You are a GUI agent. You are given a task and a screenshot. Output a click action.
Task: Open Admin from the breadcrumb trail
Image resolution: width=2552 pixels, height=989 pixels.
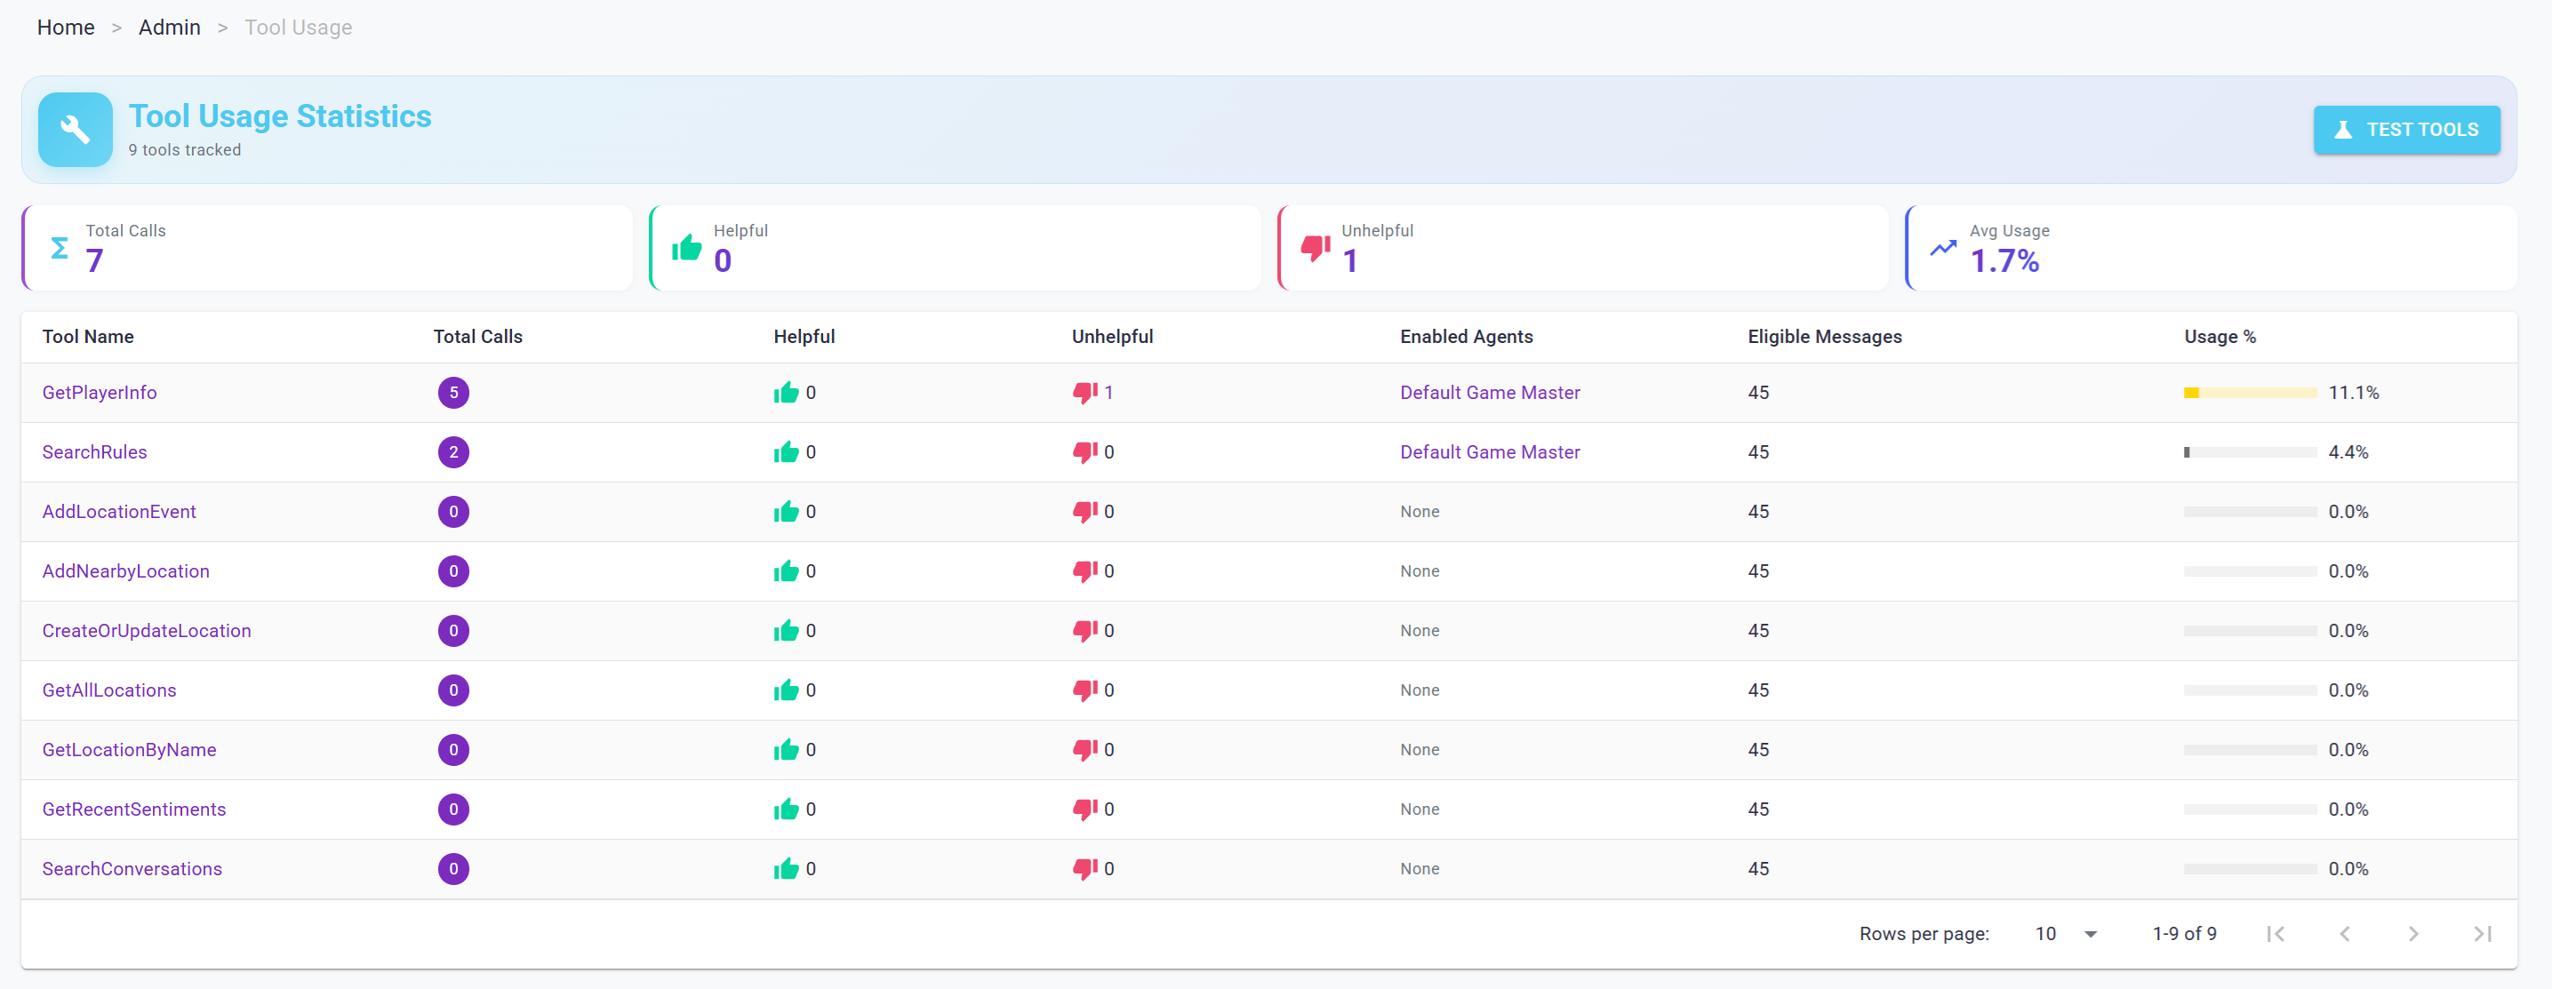[168, 27]
